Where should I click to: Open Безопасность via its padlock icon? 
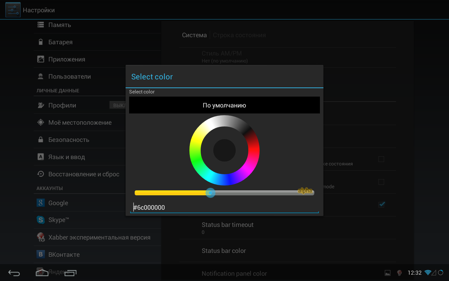pyautogui.click(x=41, y=139)
